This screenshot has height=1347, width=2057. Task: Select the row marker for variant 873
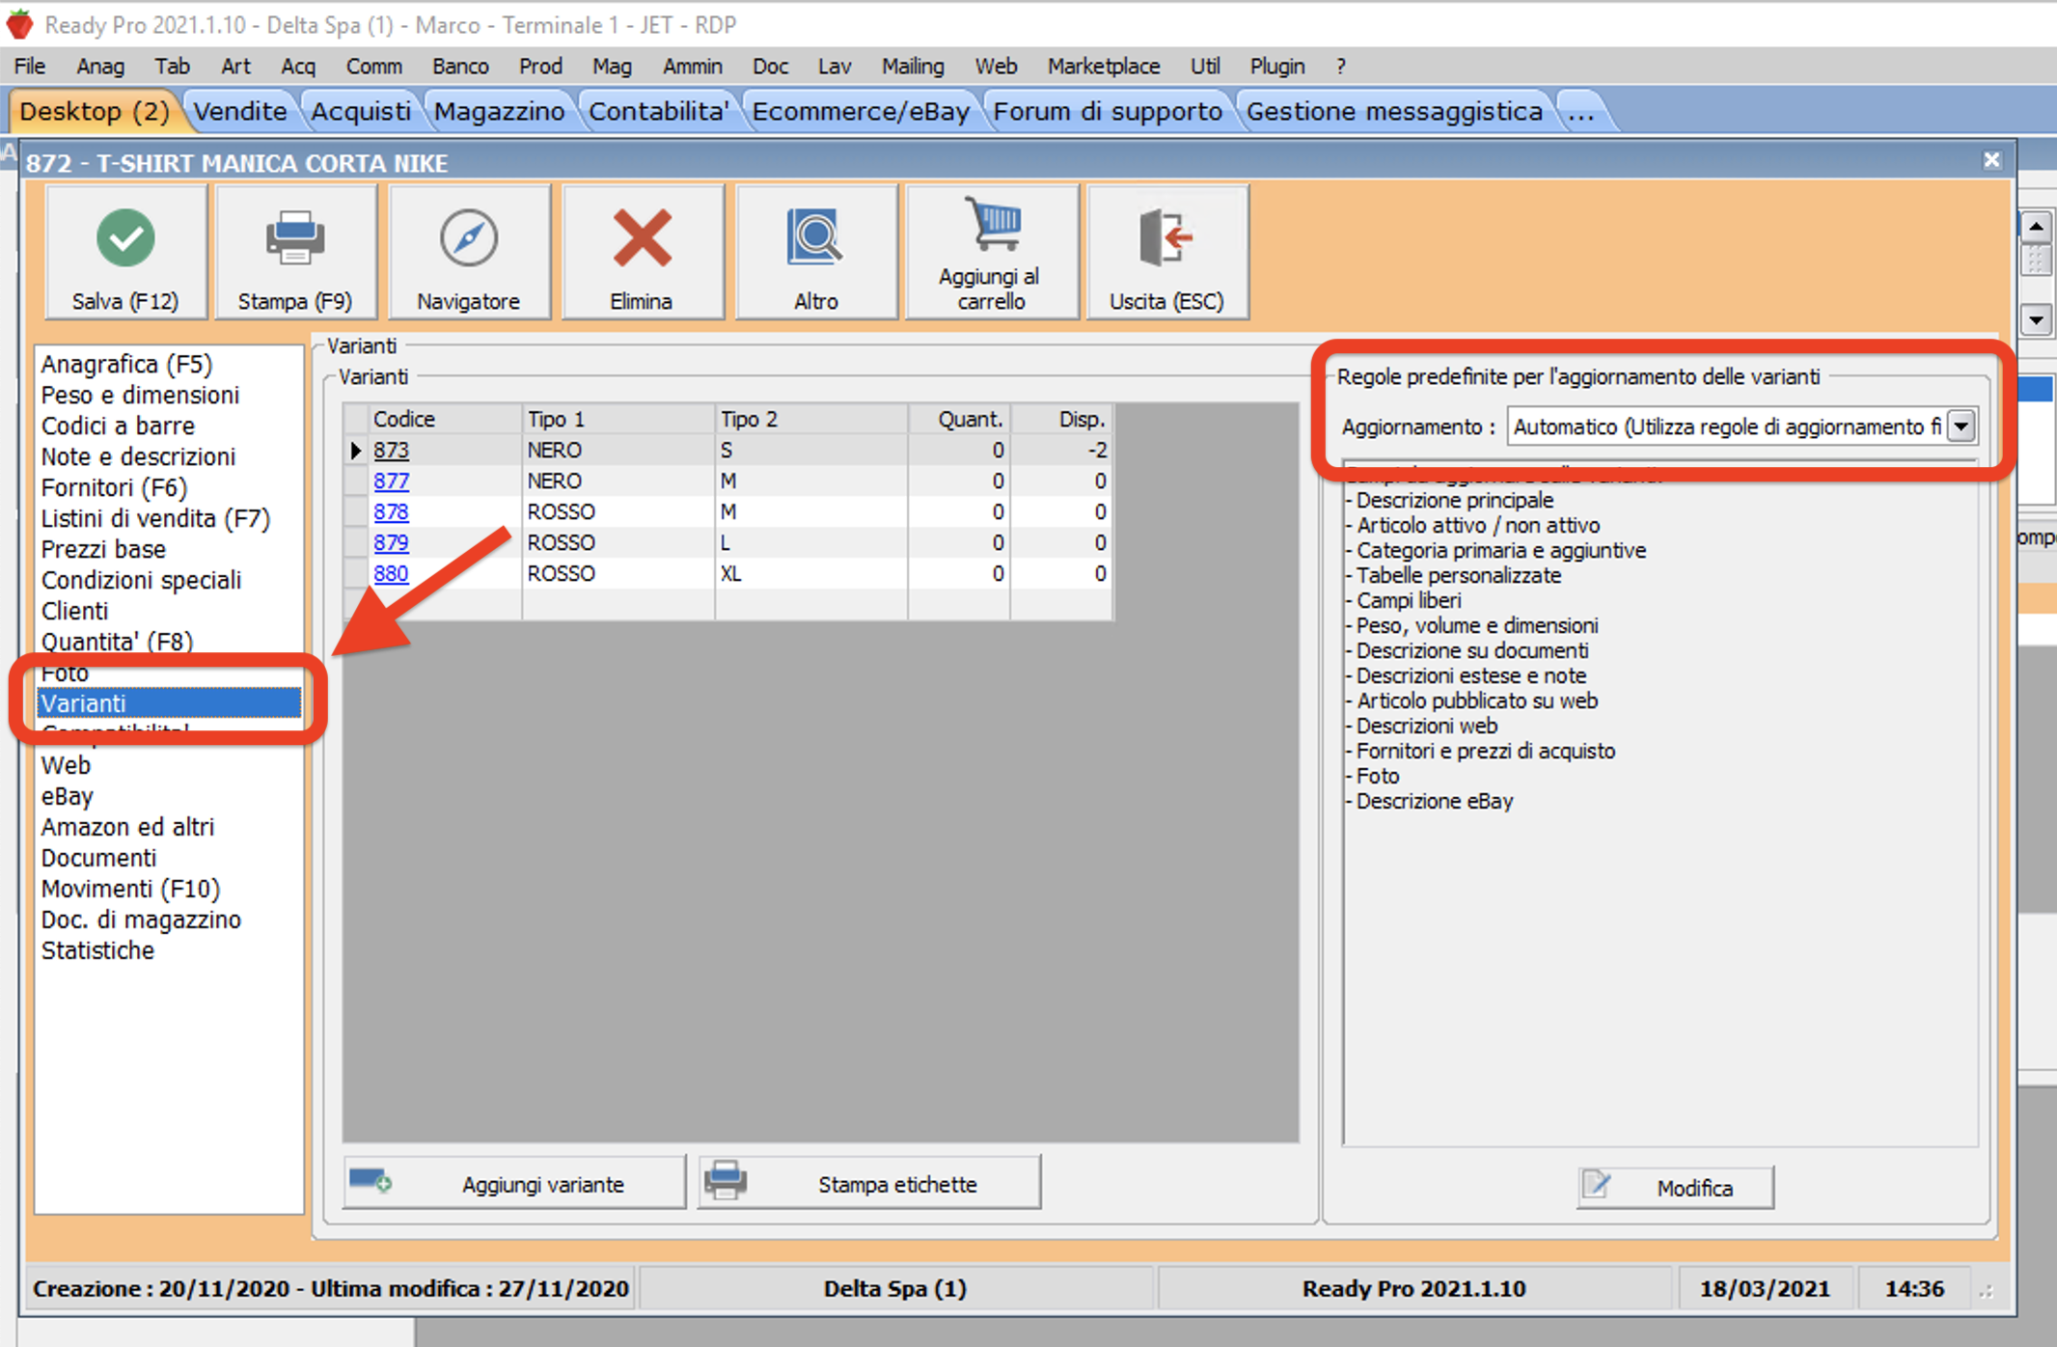pyautogui.click(x=356, y=451)
